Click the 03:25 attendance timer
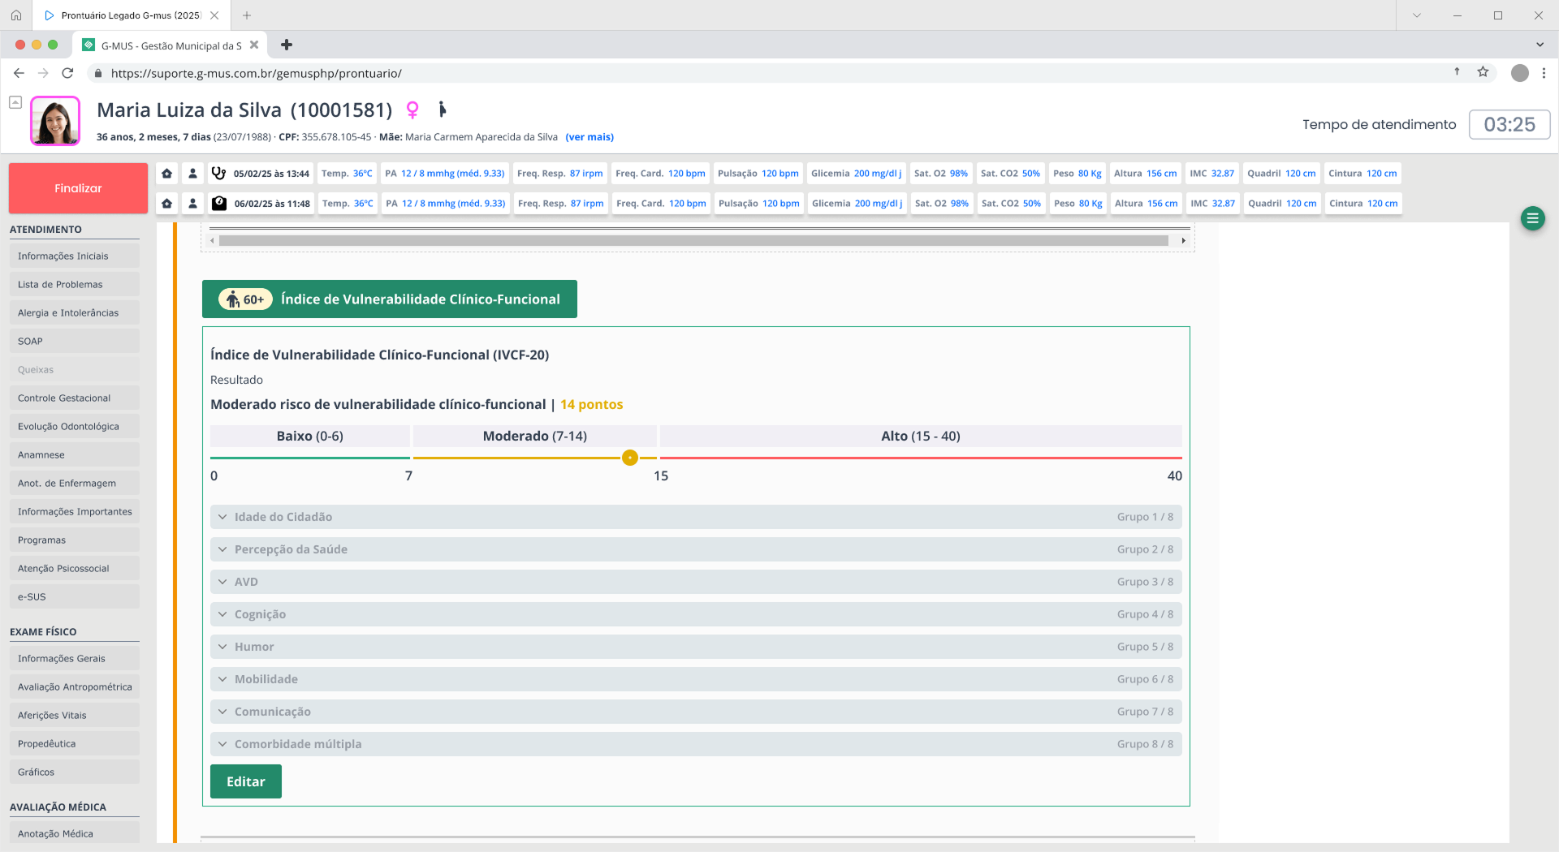 pyautogui.click(x=1509, y=124)
